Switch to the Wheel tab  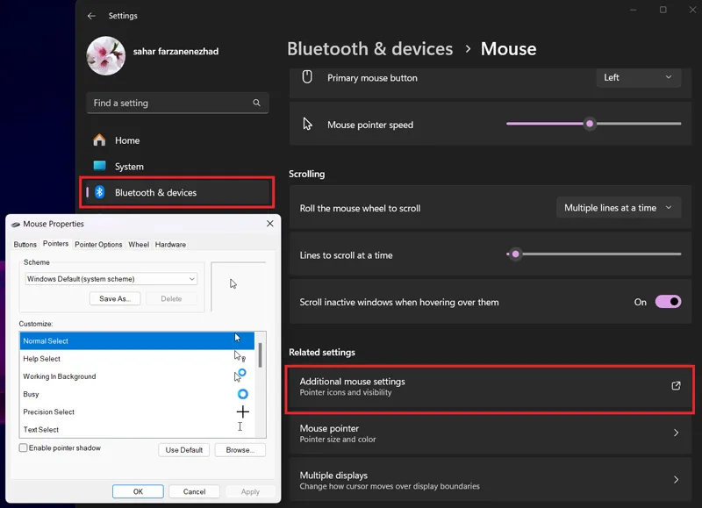click(x=139, y=245)
